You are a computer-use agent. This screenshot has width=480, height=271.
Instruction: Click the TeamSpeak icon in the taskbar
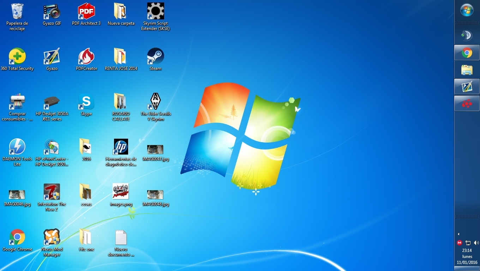click(467, 35)
